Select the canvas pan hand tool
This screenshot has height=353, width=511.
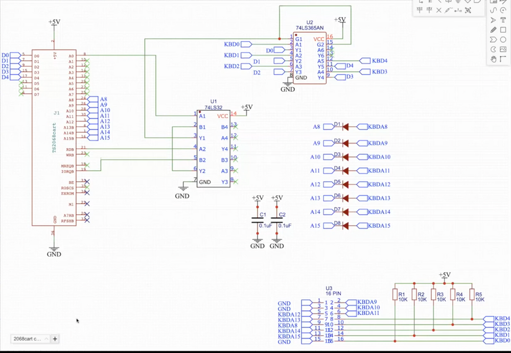click(494, 58)
